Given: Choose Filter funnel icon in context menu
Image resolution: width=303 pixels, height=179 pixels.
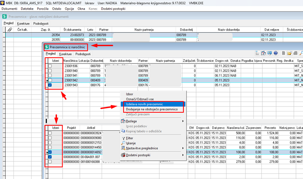Looking at the screenshot, I should pos(123,138).
